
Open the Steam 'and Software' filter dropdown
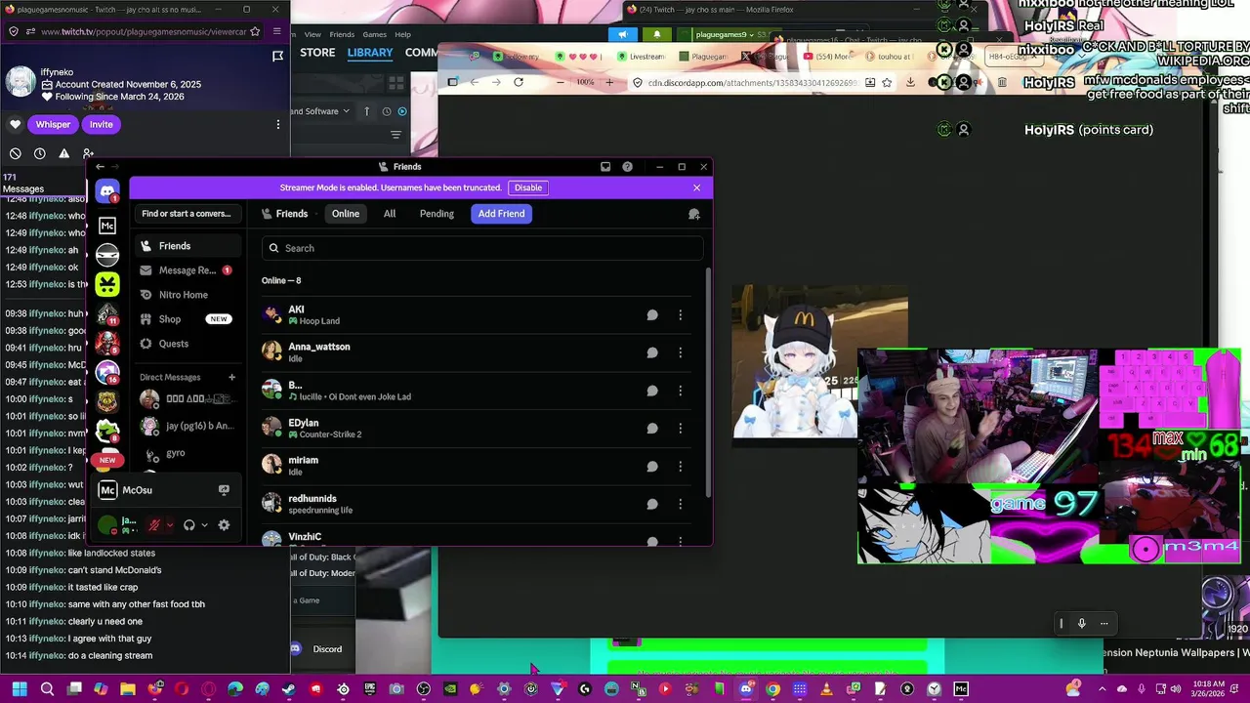(320, 111)
